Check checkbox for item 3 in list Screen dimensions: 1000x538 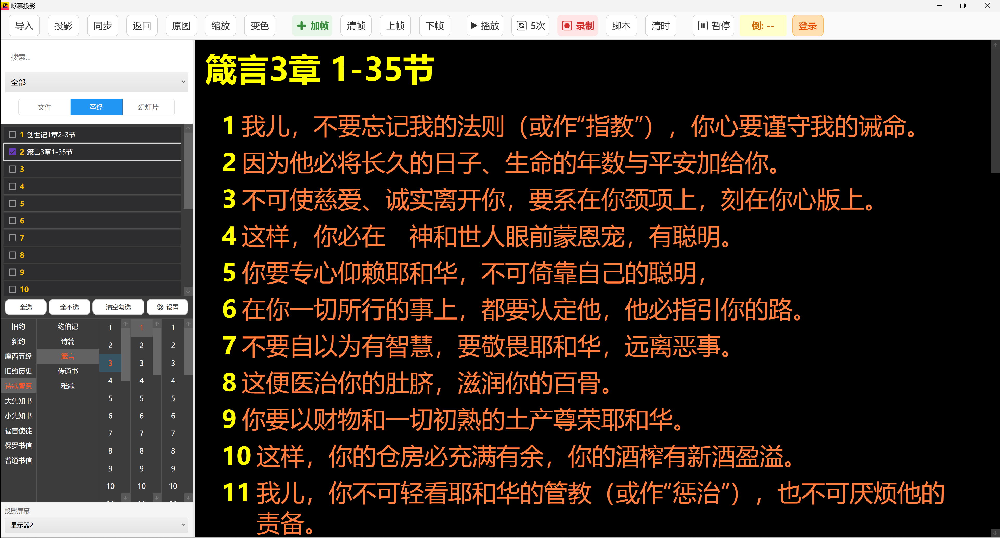pyautogui.click(x=12, y=169)
